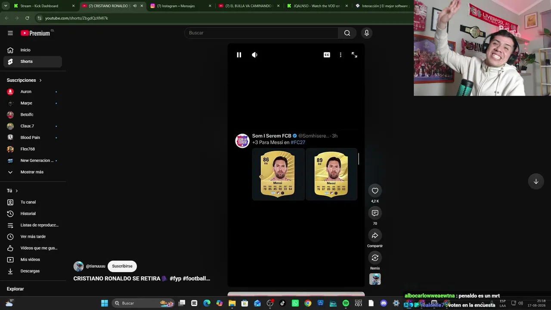Open the comments panel showing 70
Viewport: 551px width, 310px height.
(375, 213)
